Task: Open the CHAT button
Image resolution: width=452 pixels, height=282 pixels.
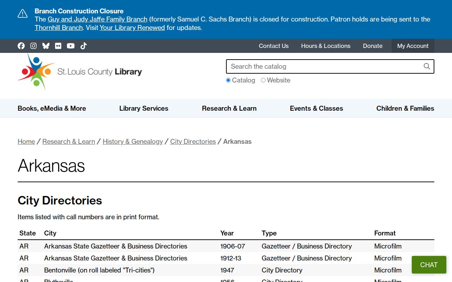Action: (x=429, y=265)
